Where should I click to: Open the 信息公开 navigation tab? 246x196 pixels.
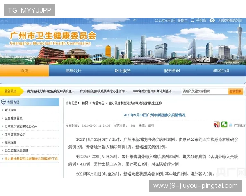pos(73,71)
